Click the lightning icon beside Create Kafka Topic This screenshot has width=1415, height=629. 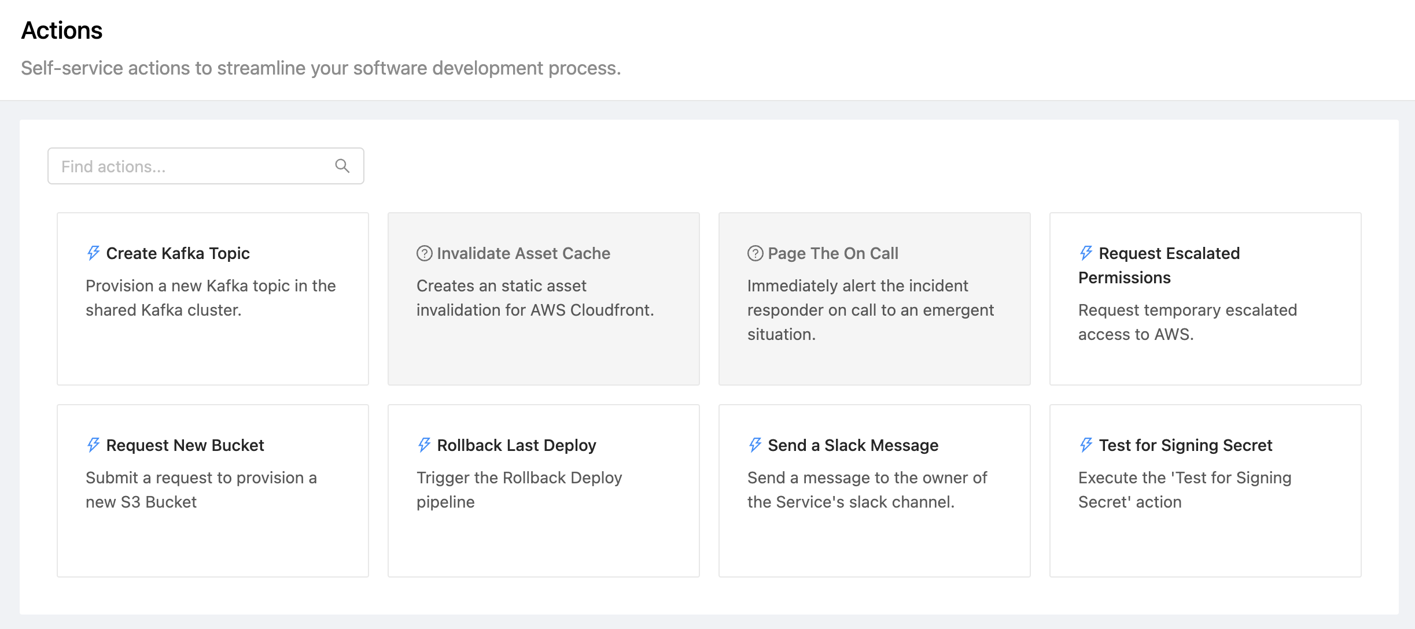(93, 253)
